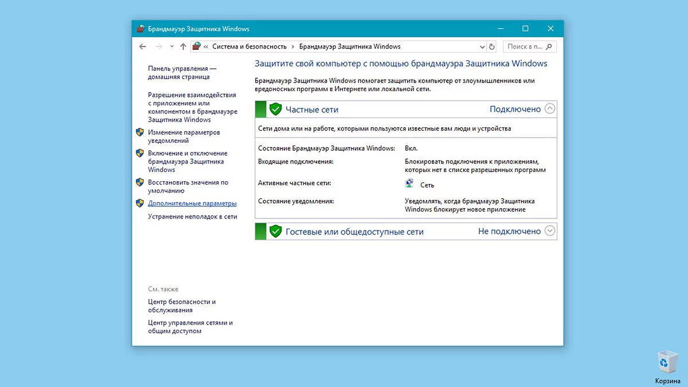The height and width of the screenshot is (387, 688).
Task: Open Дополнительные параметры link
Action: [192, 204]
